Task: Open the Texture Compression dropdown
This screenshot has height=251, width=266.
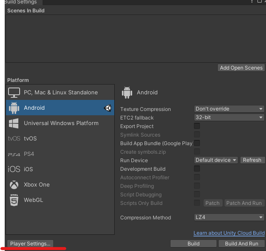Action: (229, 109)
